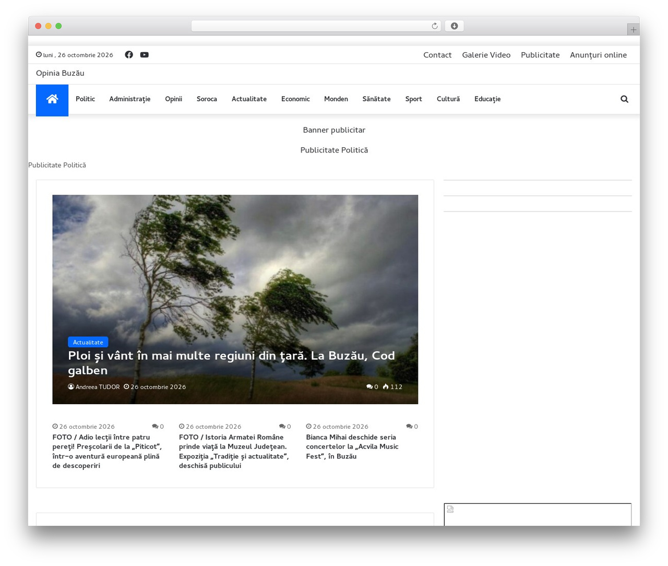Open the Politic menu item

[x=85, y=99]
